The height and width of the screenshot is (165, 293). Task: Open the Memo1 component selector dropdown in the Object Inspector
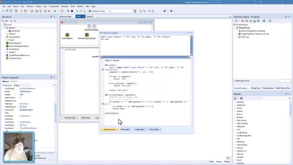(55, 82)
